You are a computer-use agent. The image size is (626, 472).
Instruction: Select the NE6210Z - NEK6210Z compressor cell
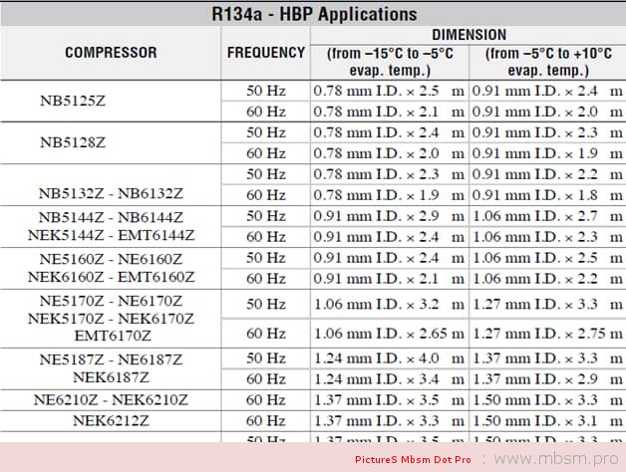(111, 400)
